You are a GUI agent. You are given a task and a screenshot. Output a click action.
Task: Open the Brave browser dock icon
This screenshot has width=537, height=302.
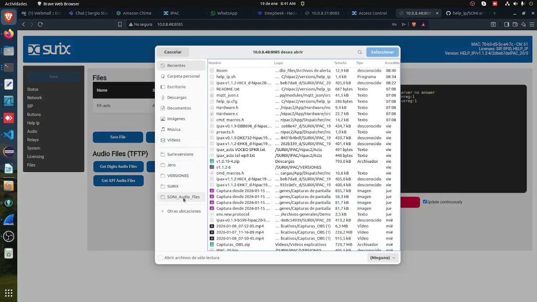[x=8, y=17]
